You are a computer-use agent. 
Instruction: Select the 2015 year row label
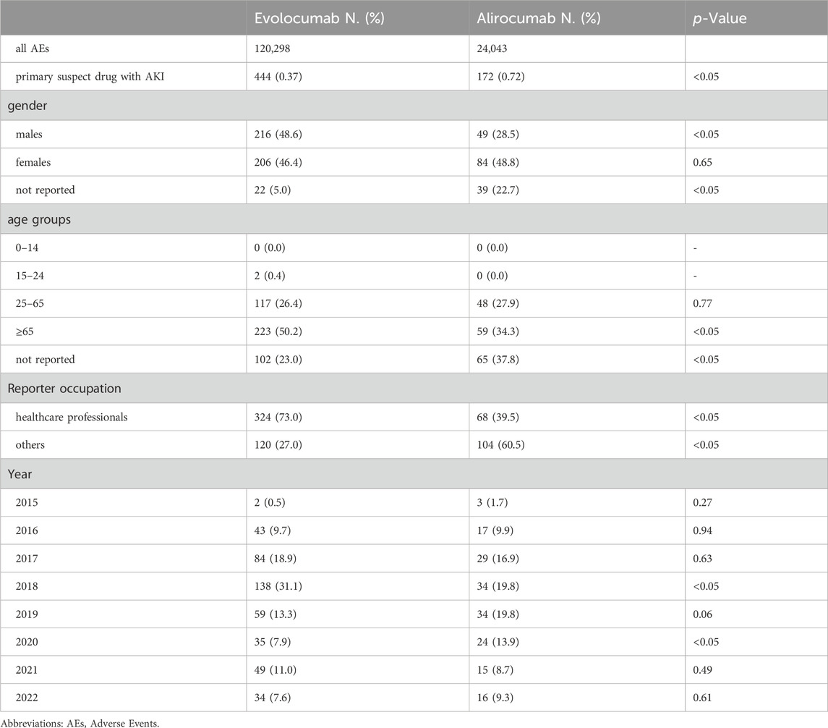coord(27,502)
